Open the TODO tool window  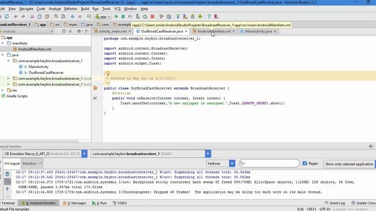click(x=120, y=203)
